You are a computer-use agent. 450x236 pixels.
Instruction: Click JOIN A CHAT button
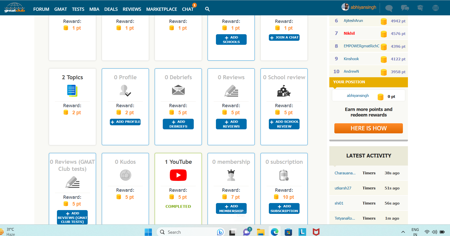click(x=284, y=37)
